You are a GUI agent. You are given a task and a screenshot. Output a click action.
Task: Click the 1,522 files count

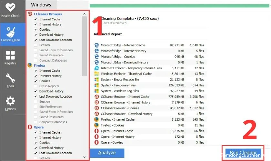[197, 108]
